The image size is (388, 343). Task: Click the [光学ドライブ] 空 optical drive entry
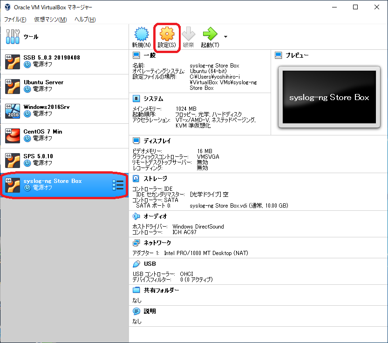[209, 195]
